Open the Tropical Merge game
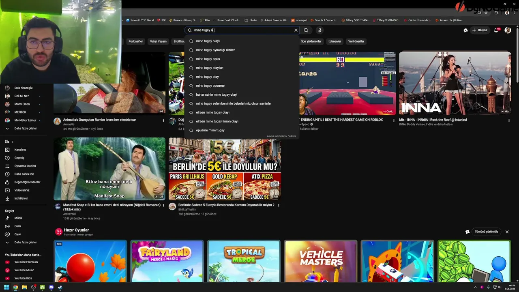519x292 pixels. [244, 261]
